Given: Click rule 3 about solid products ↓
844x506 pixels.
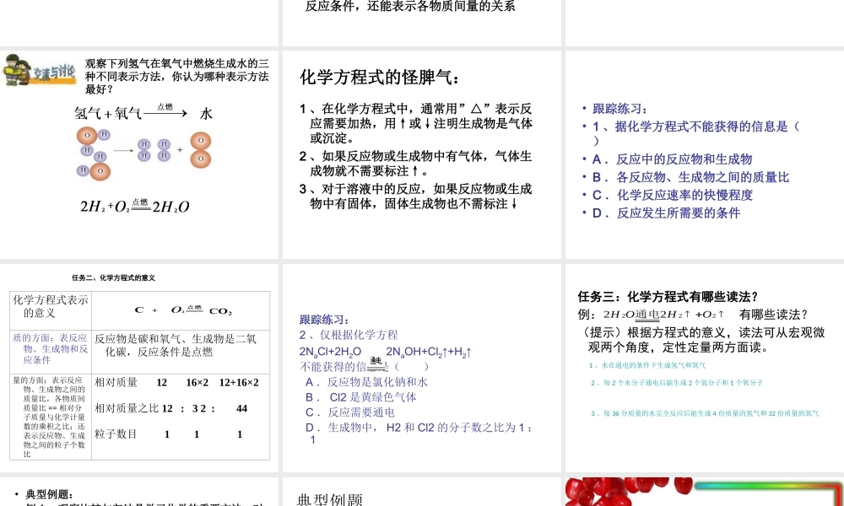Looking at the screenshot, I should (x=415, y=196).
